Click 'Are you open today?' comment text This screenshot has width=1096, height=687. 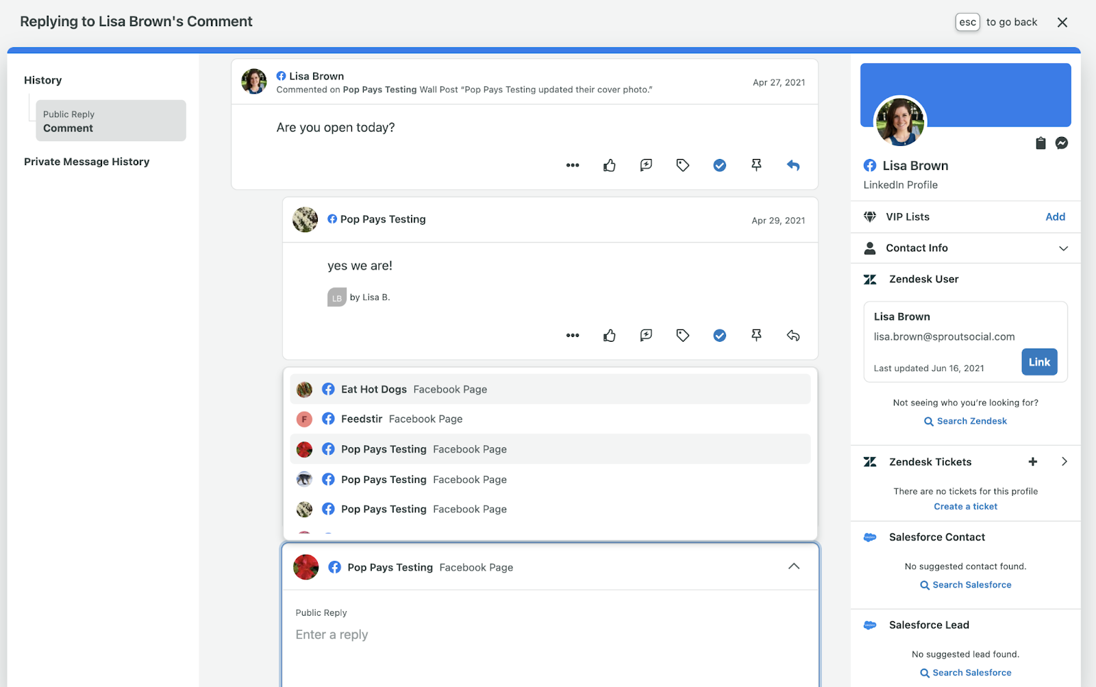point(336,127)
